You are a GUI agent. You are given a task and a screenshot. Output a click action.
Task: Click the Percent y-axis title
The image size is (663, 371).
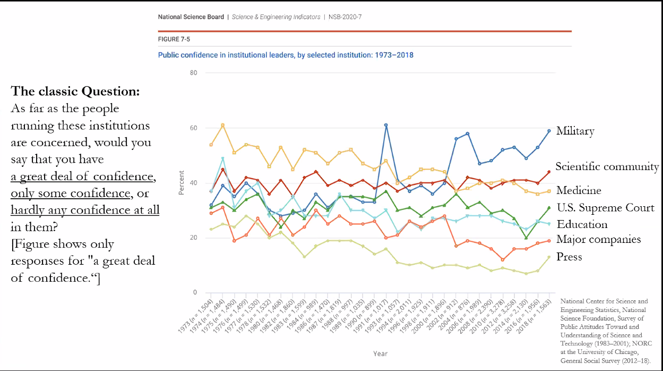pos(181,182)
